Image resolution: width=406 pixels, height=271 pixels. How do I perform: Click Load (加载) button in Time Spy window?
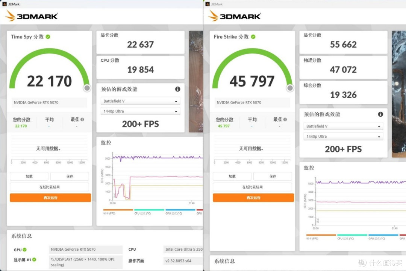[x=29, y=177]
